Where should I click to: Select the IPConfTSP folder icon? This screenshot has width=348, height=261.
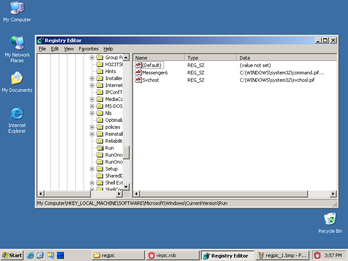click(100, 92)
